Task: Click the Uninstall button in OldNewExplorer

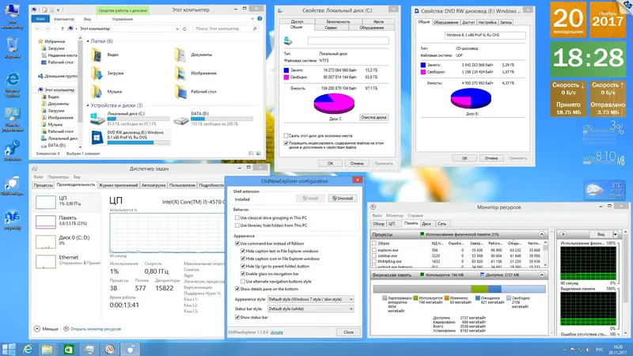Action: [343, 199]
